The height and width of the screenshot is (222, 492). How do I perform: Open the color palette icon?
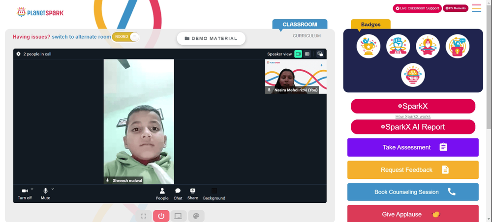[x=196, y=216]
